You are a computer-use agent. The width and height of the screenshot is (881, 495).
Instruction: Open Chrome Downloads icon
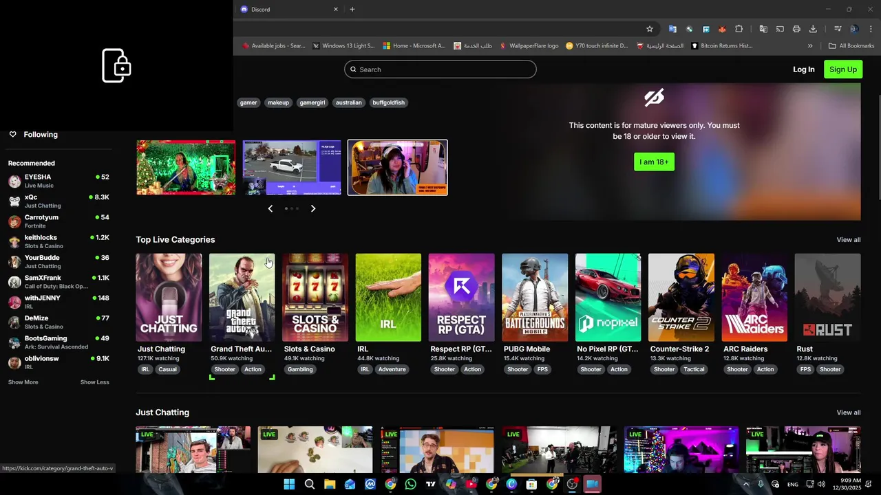[x=813, y=29]
